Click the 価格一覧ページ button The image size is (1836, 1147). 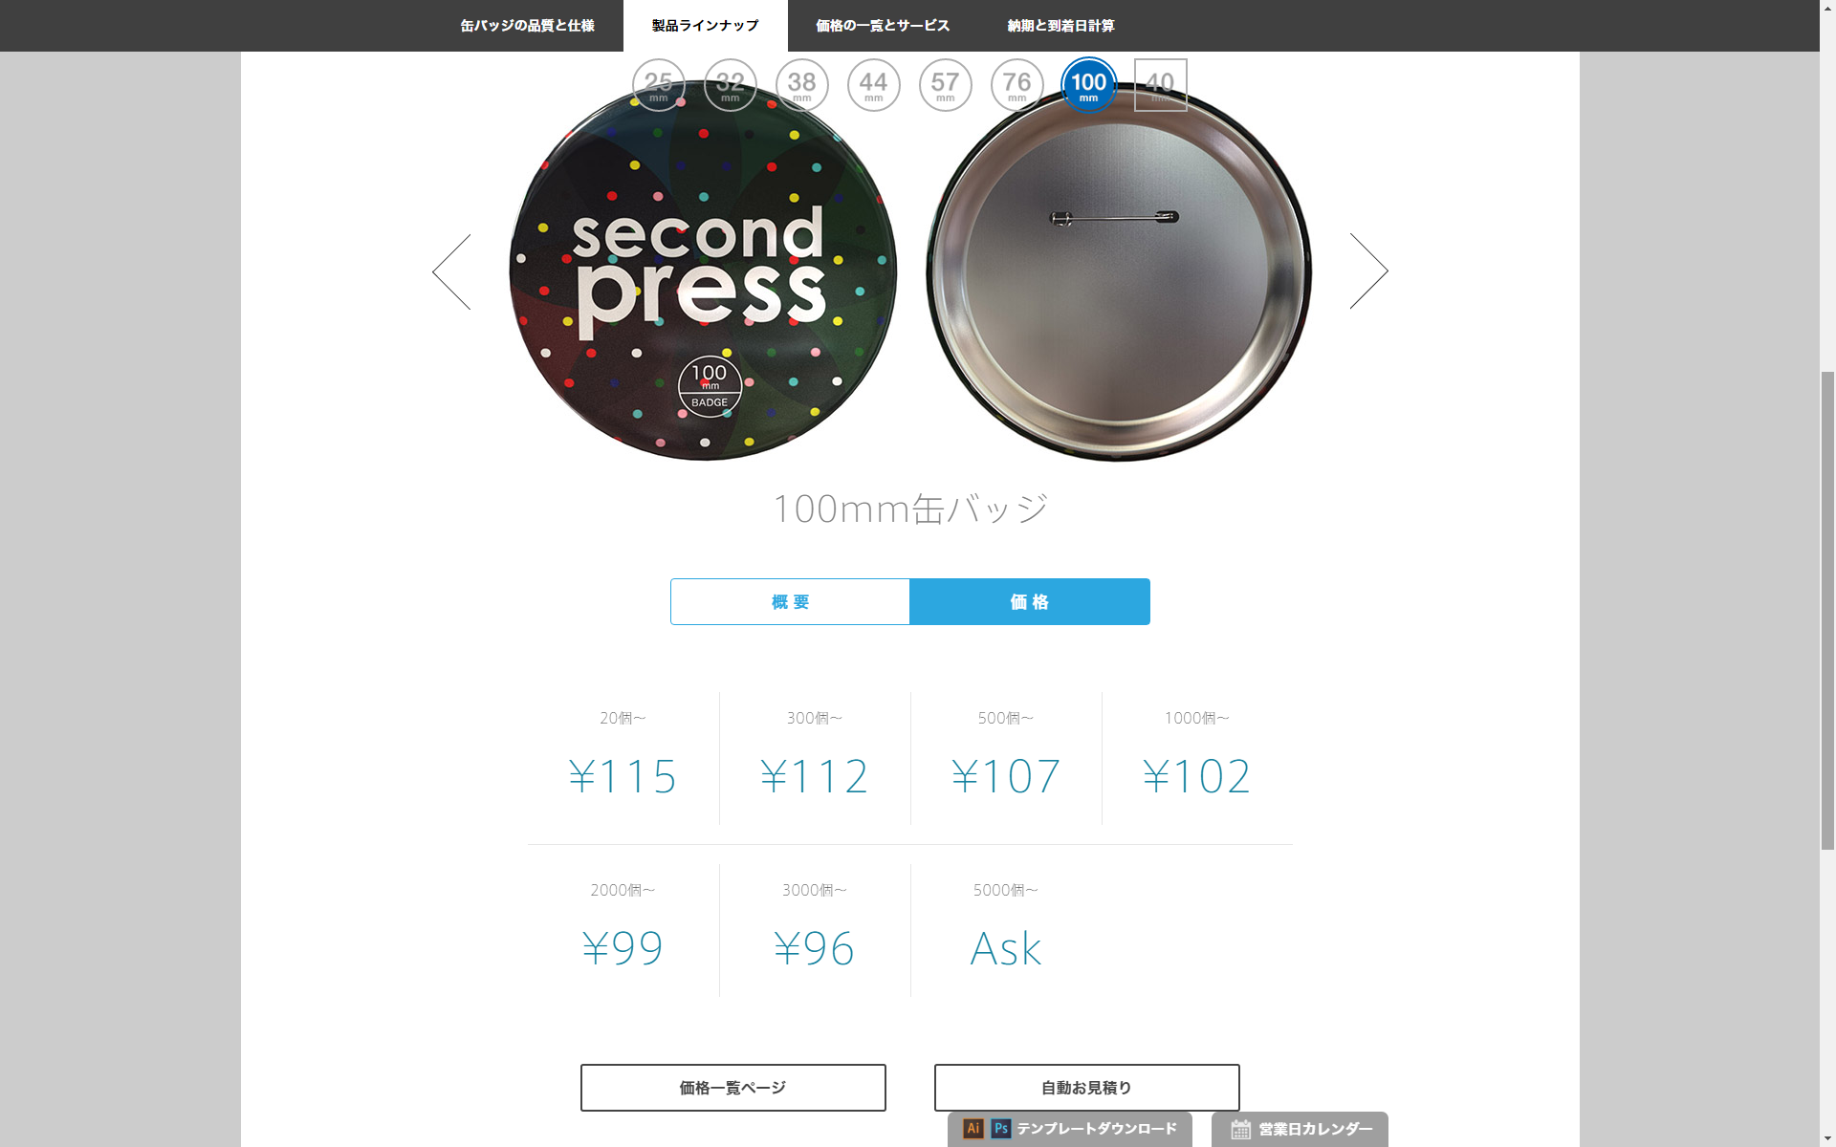click(733, 1088)
